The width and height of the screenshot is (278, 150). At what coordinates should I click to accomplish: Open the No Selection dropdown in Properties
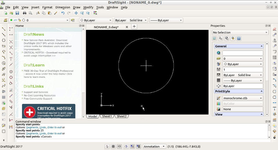click(240, 32)
